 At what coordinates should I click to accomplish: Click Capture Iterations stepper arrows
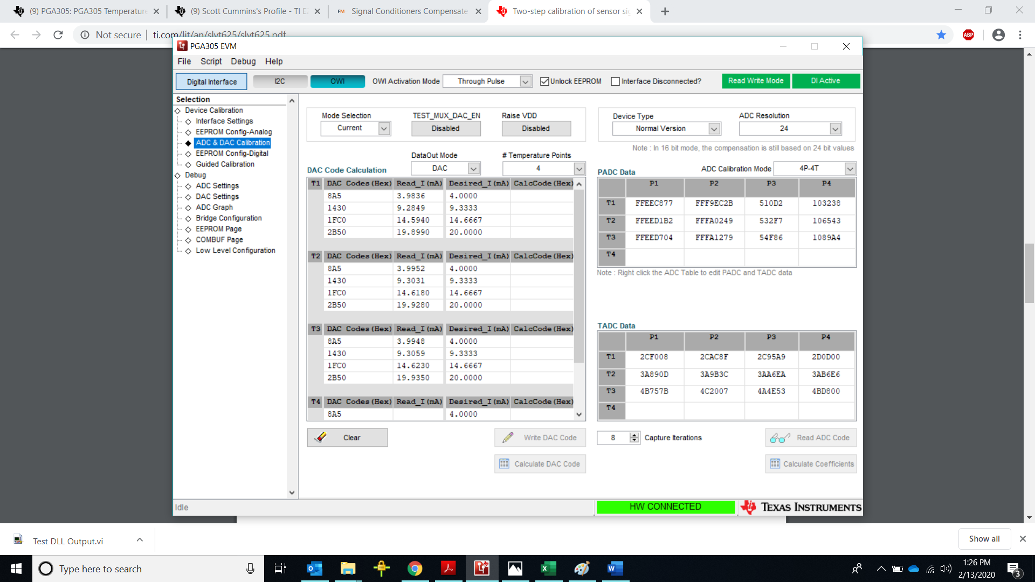[x=634, y=438]
